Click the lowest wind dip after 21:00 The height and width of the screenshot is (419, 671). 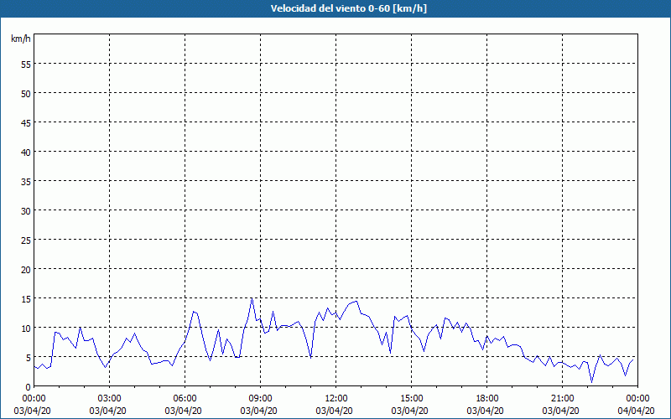pyautogui.click(x=591, y=381)
